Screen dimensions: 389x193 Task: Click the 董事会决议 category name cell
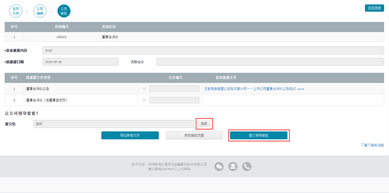click(242, 37)
